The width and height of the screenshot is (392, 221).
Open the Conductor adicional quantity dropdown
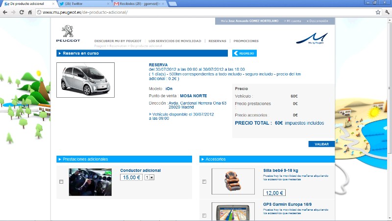tap(149, 177)
